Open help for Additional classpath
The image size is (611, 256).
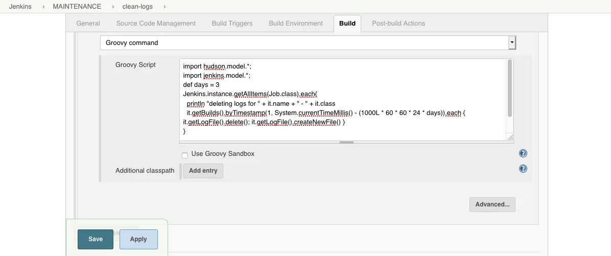[523, 169]
